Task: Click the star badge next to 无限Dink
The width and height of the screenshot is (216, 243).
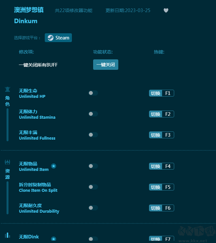Action: (x=54, y=239)
